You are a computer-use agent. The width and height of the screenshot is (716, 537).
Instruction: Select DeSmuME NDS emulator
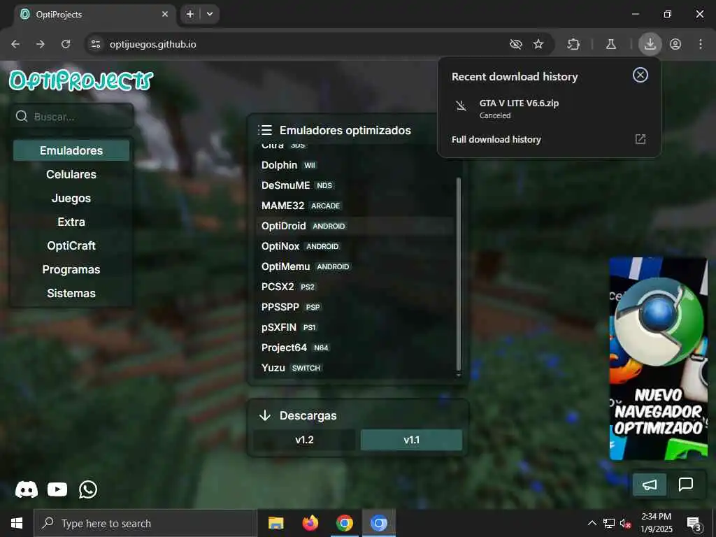coord(355,185)
